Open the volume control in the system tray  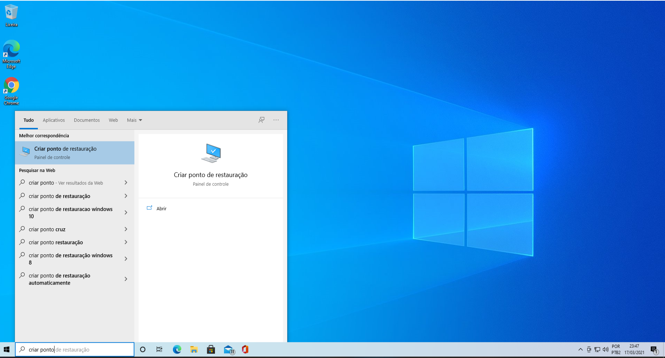[606, 349]
